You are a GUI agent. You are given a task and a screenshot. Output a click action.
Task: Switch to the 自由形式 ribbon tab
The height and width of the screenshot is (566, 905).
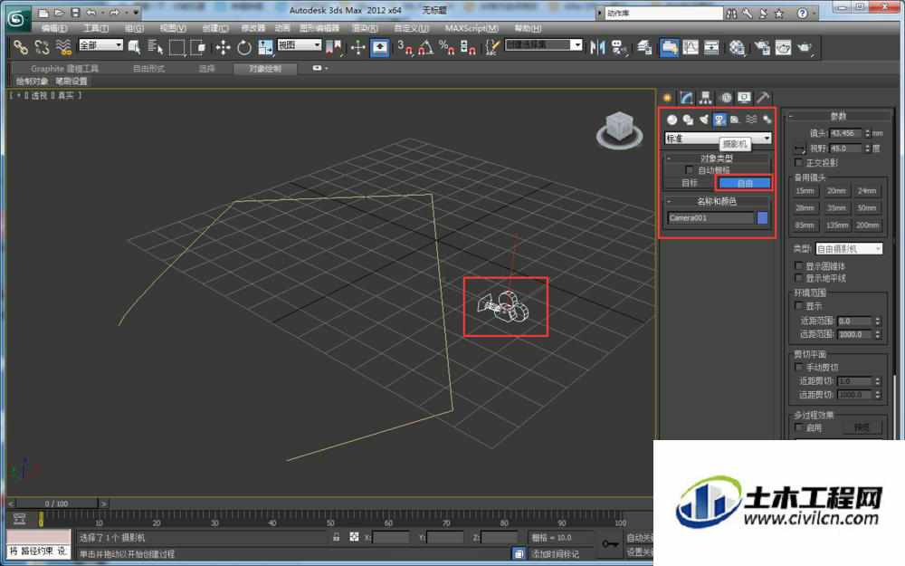[x=149, y=69]
